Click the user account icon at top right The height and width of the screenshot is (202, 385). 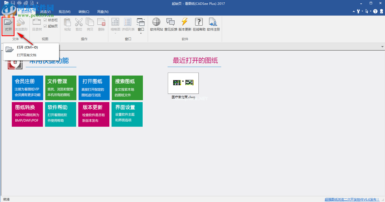click(x=381, y=12)
